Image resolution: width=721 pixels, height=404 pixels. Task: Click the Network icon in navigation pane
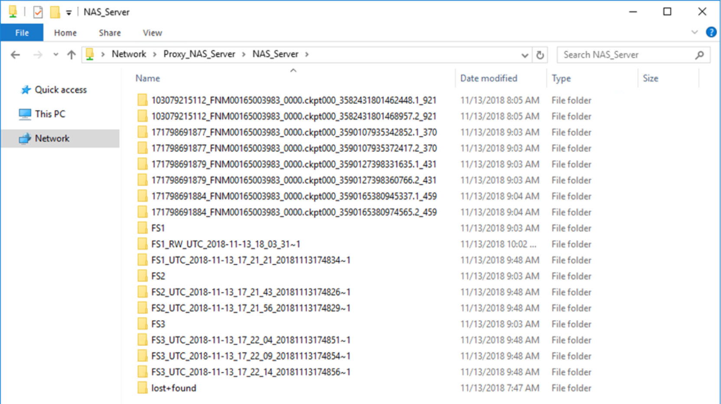pos(25,138)
